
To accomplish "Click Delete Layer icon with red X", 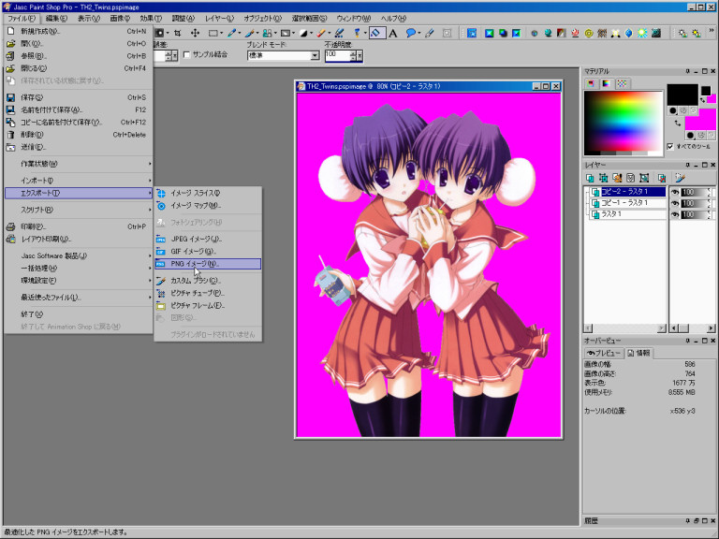I will pos(662,178).
